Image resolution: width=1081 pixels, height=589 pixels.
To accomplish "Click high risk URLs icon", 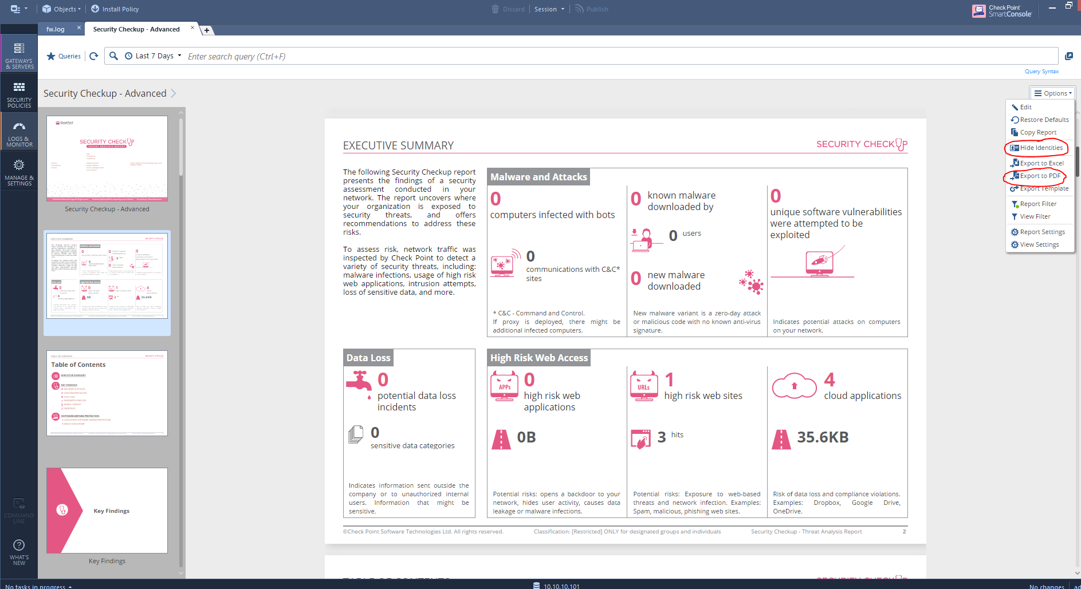I will pyautogui.click(x=644, y=386).
